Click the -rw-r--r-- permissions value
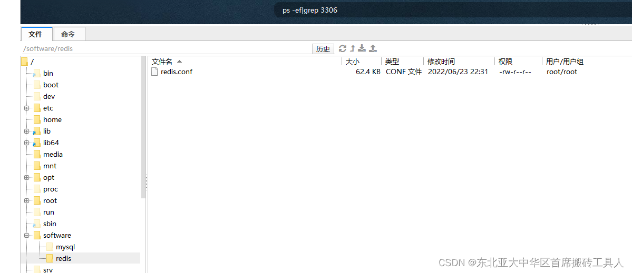 (515, 72)
